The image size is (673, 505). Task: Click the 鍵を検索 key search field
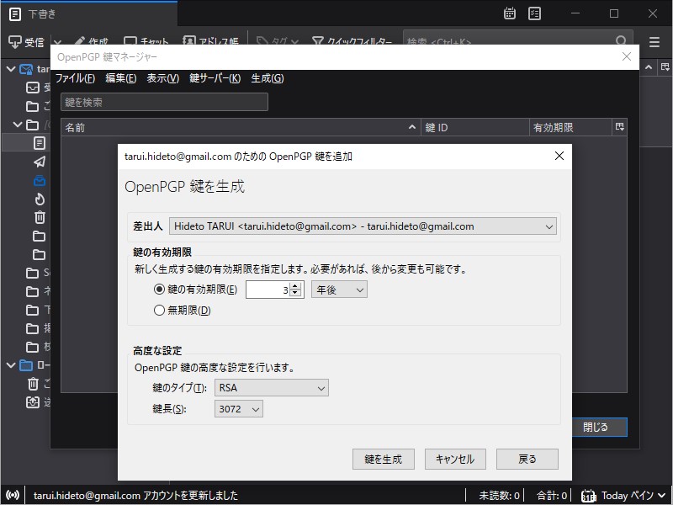pos(164,101)
